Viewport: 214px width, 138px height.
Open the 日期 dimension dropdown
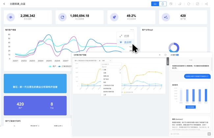106,61
